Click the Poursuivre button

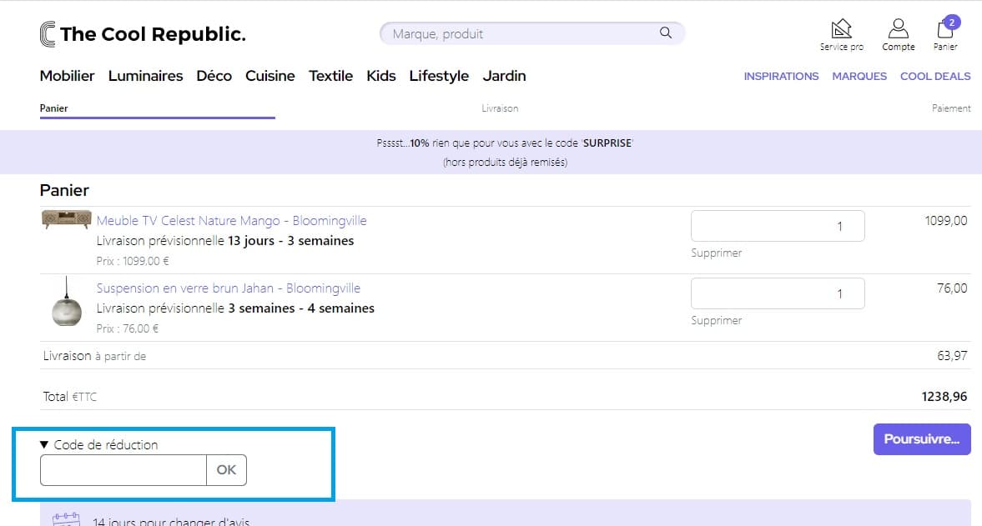click(921, 438)
